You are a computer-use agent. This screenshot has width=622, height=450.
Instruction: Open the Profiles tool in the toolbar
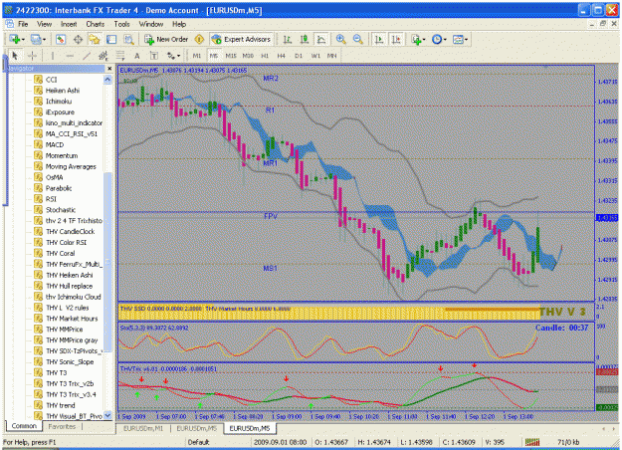(x=36, y=39)
